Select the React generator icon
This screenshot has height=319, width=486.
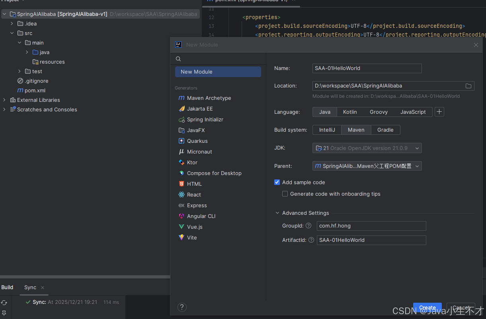pos(182,195)
